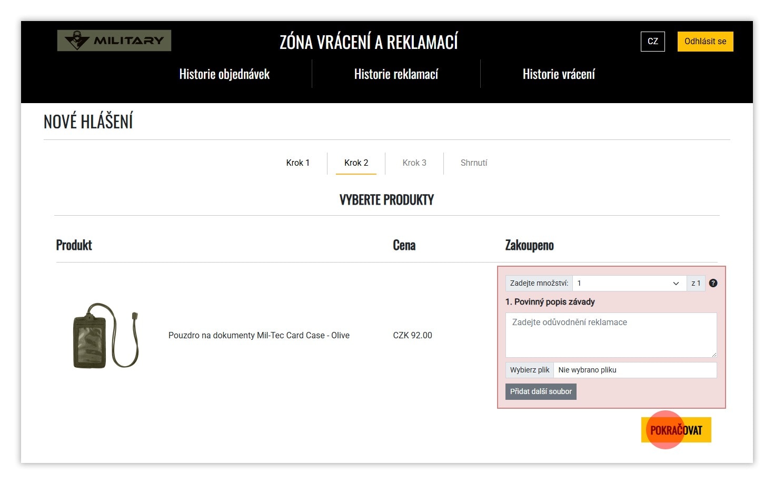Go to Historie reklamací
Screen dimensions: 774x484
coord(396,74)
